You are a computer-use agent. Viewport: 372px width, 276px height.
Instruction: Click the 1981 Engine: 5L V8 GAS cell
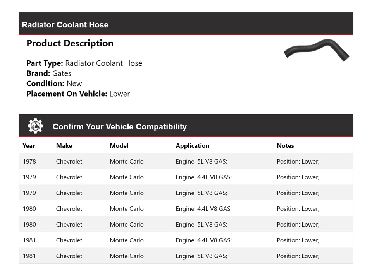(201, 256)
